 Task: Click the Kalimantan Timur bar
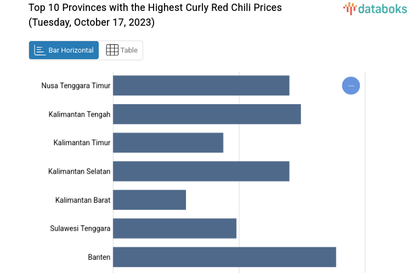[x=168, y=143]
